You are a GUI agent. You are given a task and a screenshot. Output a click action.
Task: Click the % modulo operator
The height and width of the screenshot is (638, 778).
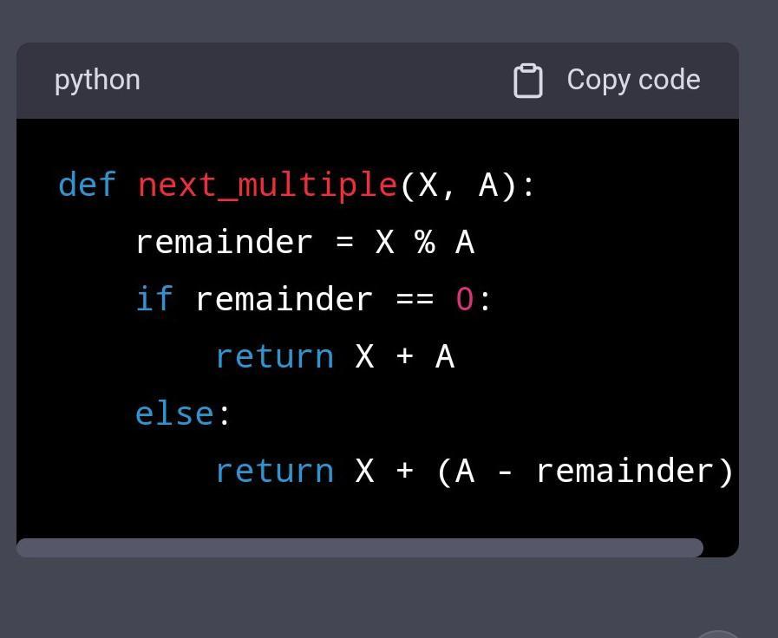(x=424, y=242)
